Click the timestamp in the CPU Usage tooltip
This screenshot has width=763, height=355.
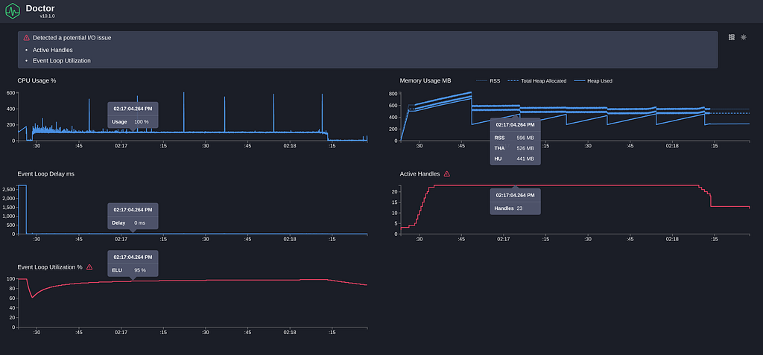(133, 109)
